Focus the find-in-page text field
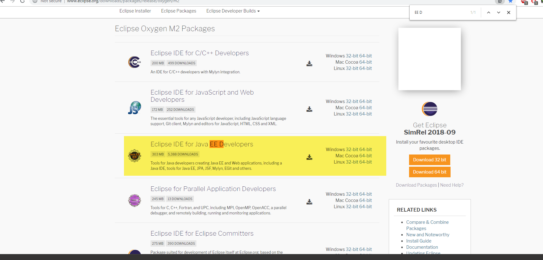Screen dimensions: 543x260 440,12
